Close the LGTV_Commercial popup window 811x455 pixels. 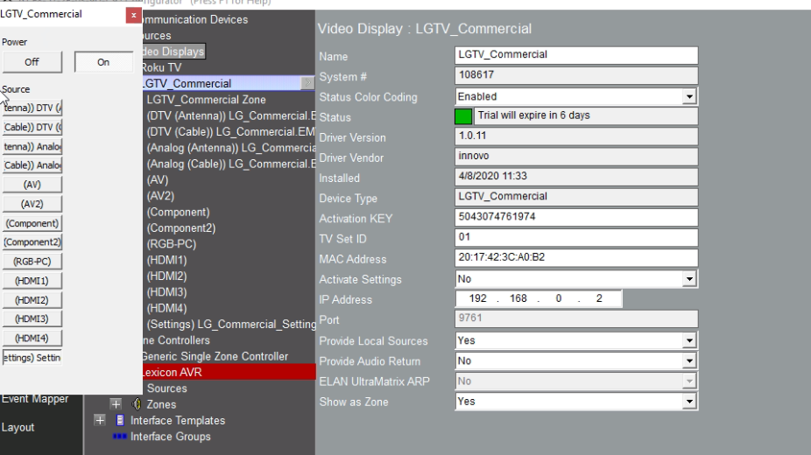(x=133, y=15)
